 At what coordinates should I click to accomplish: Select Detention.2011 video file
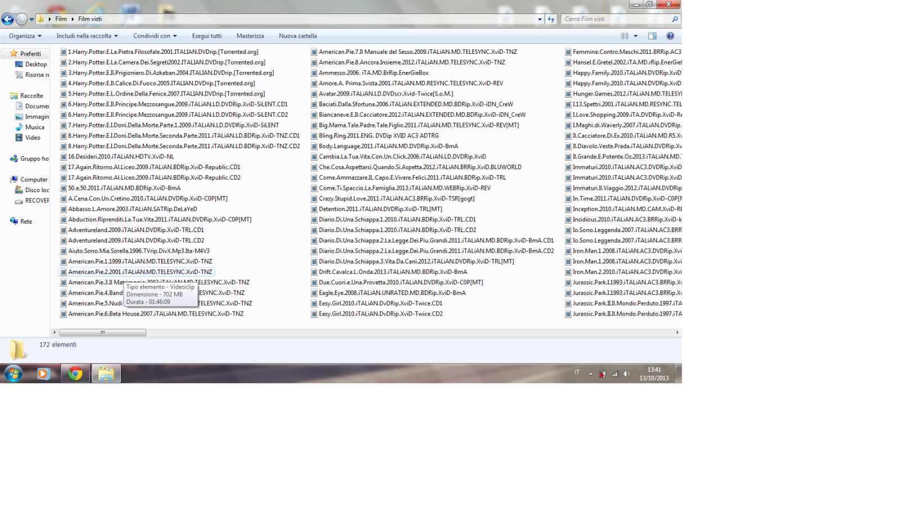click(x=380, y=209)
